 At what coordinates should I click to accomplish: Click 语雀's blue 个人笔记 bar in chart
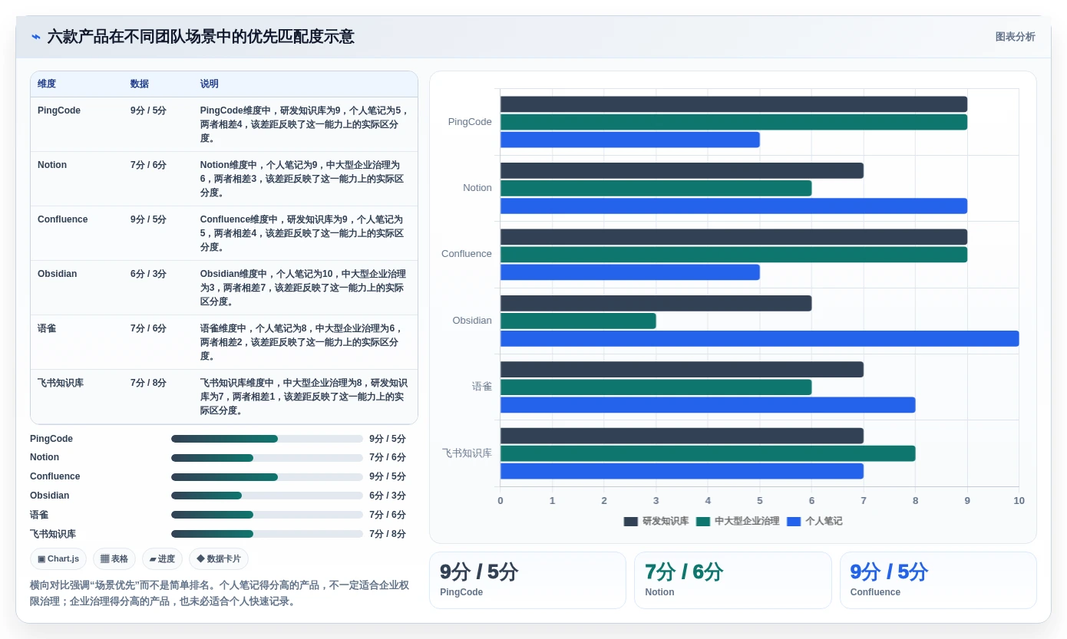click(708, 404)
